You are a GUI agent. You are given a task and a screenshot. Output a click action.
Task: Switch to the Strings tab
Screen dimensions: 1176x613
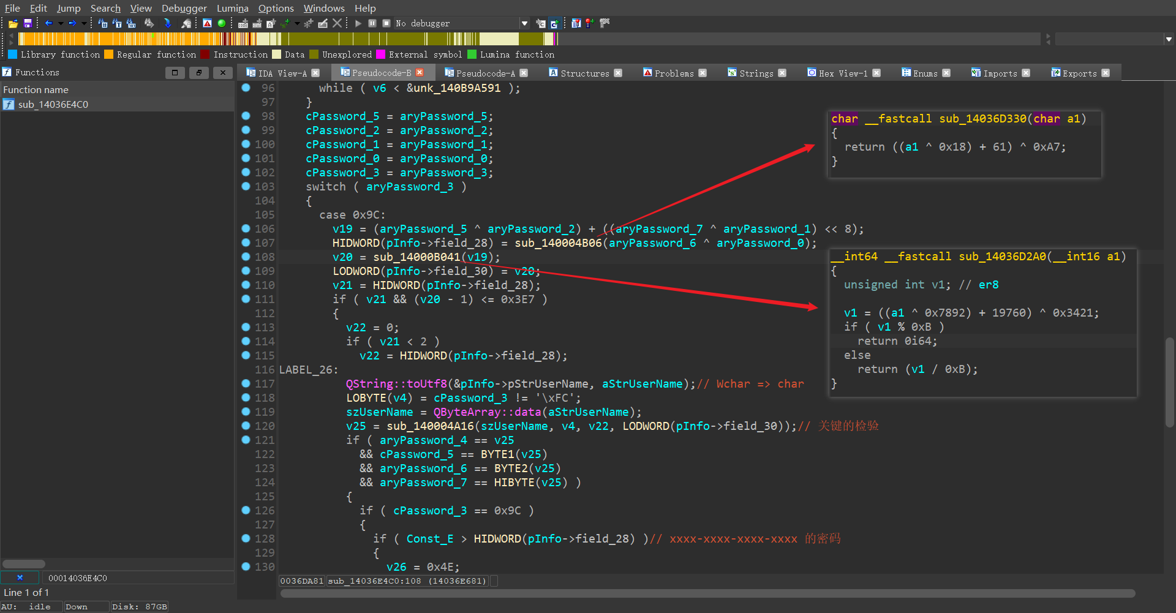point(756,73)
